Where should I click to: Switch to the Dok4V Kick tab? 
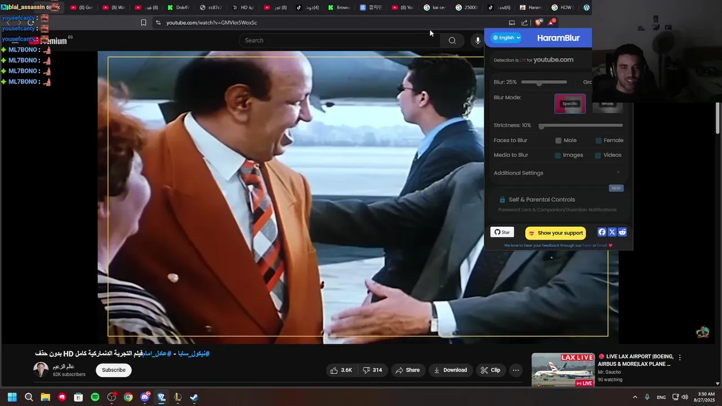(178, 7)
